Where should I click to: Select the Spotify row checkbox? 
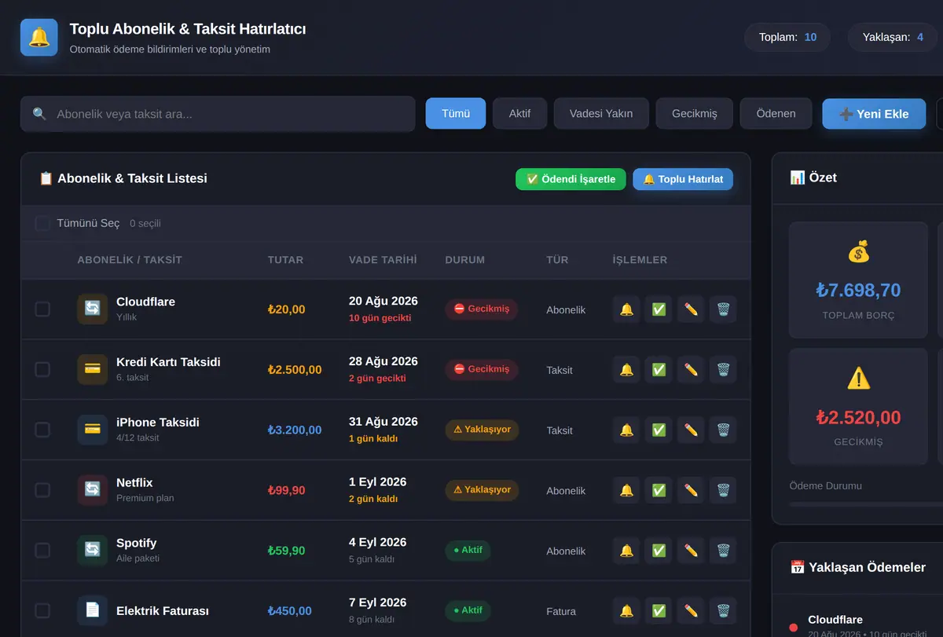(42, 551)
